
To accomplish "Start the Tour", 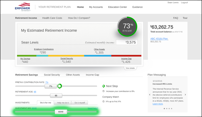I will click(x=185, y=18).
